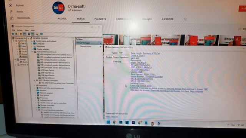
Task: Expand Keyboards node
Action: click(35, 85)
